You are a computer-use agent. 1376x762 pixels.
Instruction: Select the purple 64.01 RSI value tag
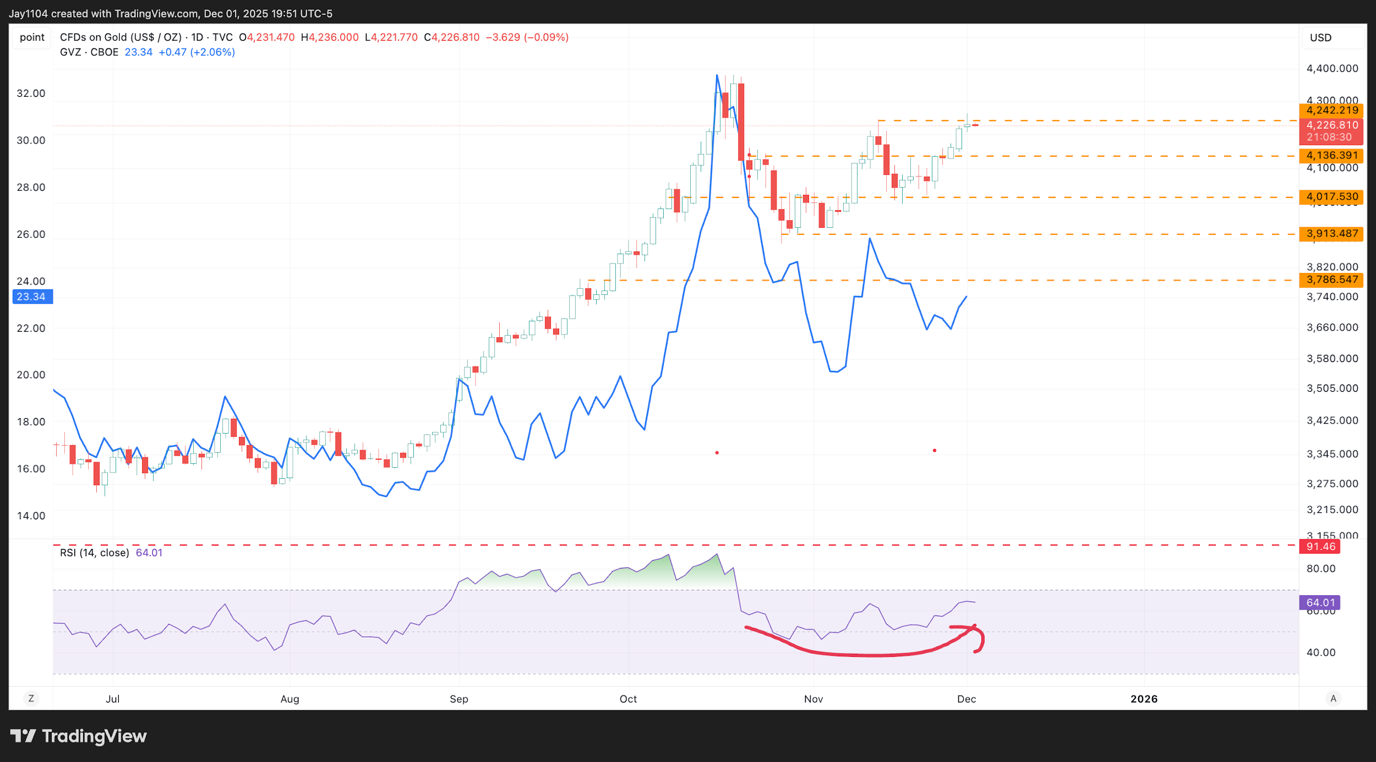click(x=1320, y=602)
